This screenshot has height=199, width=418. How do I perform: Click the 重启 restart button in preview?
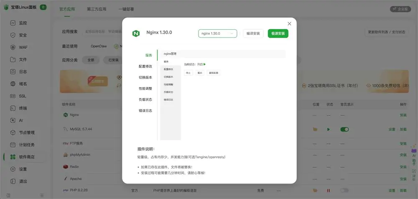coord(200,73)
